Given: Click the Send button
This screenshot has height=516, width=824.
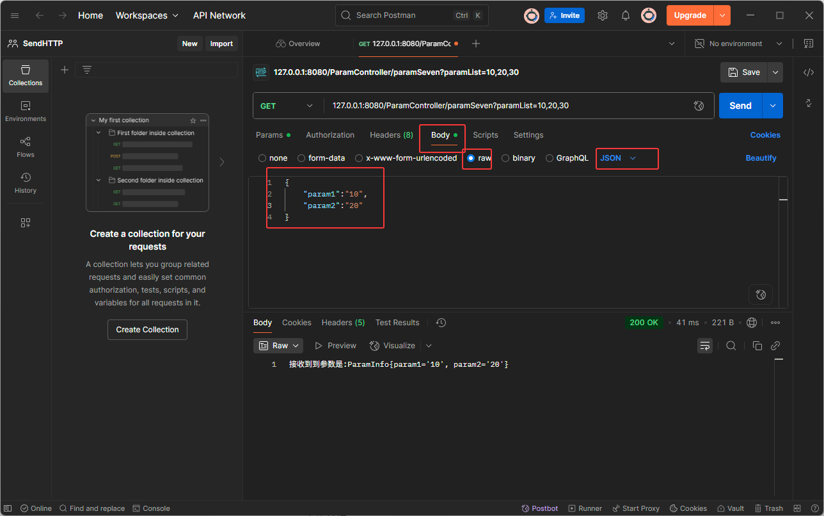Looking at the screenshot, I should tap(741, 106).
